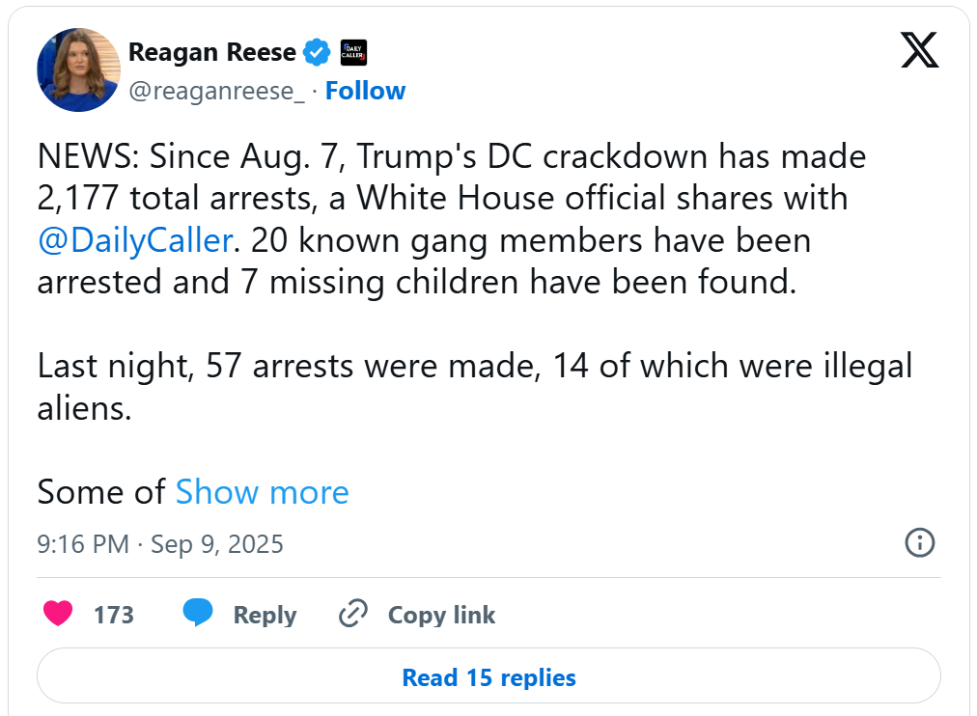The height and width of the screenshot is (716, 977).
Task: Follow Reagan Reese via the Follow link
Action: 365,91
